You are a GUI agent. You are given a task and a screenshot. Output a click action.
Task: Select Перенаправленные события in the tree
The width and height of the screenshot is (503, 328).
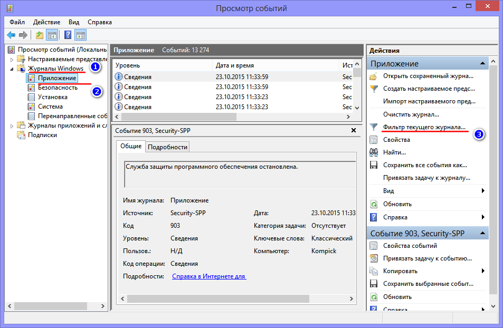pyautogui.click(x=72, y=116)
